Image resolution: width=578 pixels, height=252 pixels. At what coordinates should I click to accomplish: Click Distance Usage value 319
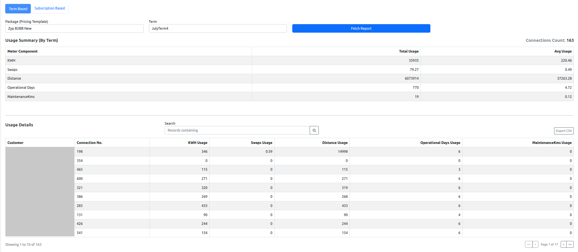pos(345,188)
